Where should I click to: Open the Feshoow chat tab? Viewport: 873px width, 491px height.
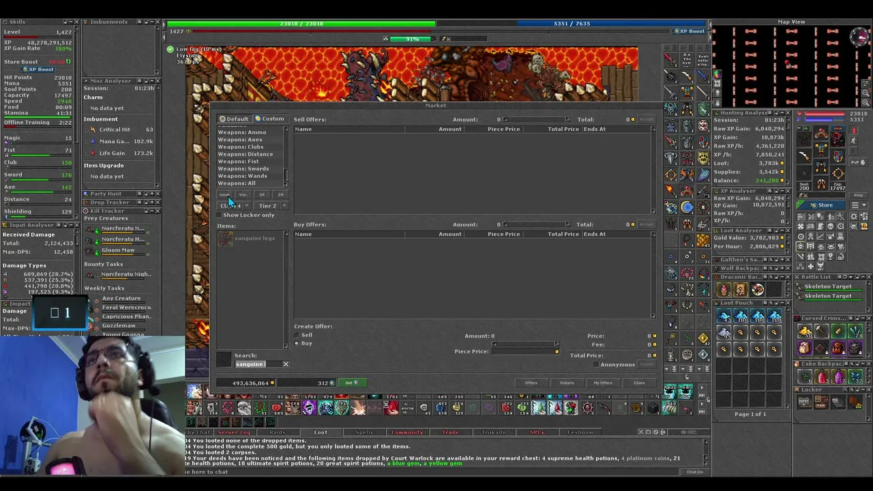[x=580, y=432]
